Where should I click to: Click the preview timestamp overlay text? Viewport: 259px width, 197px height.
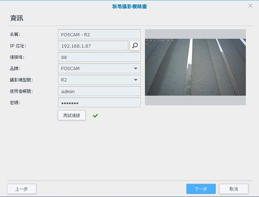click(x=160, y=40)
